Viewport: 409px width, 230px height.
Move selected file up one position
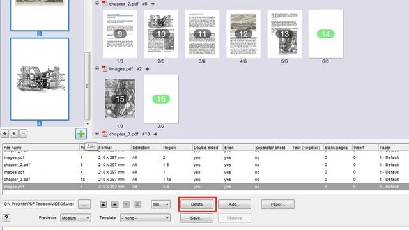click(115, 204)
